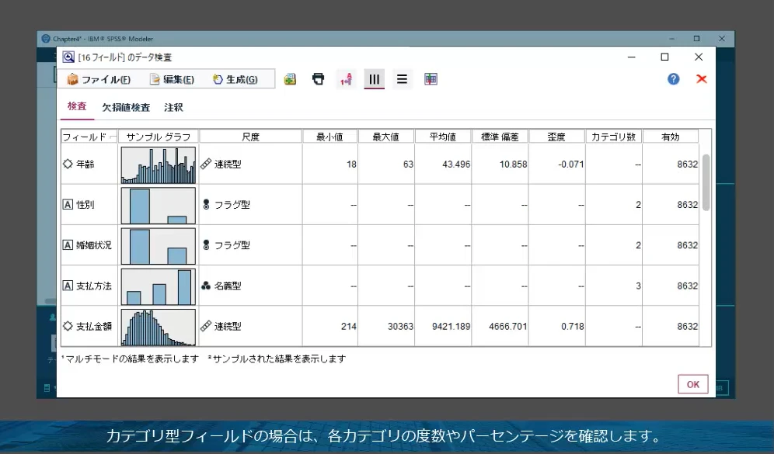774x454 pixels.
Task: Click the table grid icon in the toolbar
Action: click(431, 78)
